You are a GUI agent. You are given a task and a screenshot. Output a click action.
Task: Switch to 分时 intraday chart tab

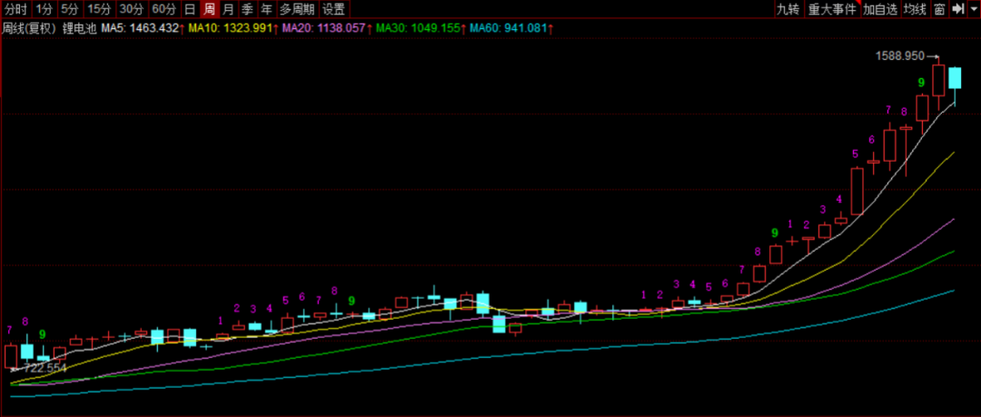(15, 9)
